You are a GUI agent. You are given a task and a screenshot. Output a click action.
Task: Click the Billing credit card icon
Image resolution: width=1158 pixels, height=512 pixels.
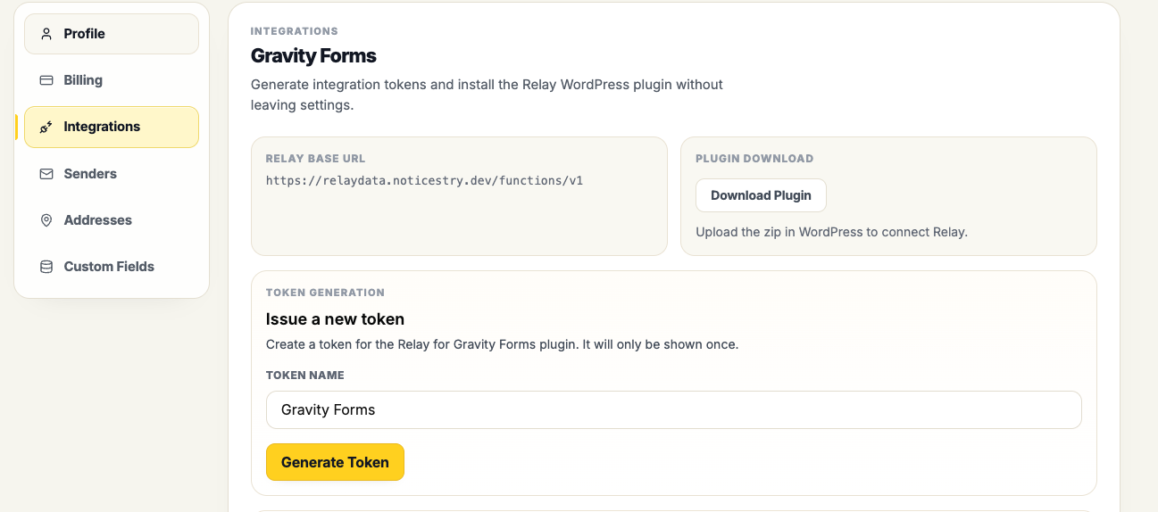click(x=46, y=80)
